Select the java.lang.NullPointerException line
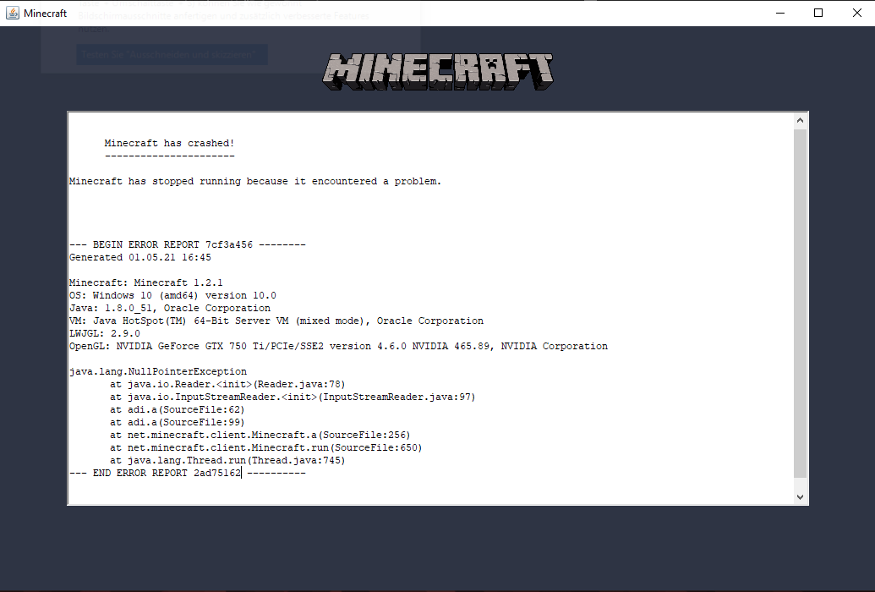This screenshot has width=875, height=592. tap(157, 370)
